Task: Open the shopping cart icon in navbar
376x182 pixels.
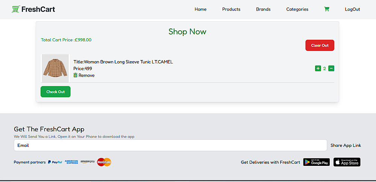Action: [x=326, y=9]
